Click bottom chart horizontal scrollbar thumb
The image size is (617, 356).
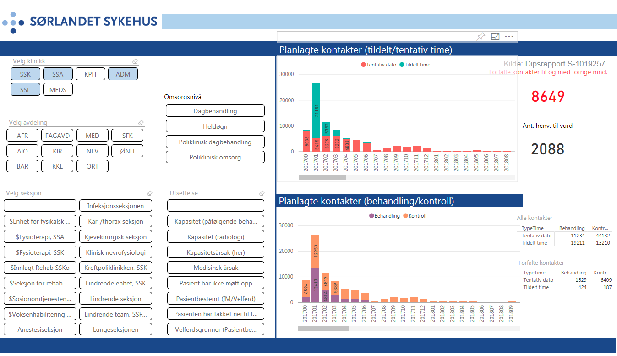[323, 328]
